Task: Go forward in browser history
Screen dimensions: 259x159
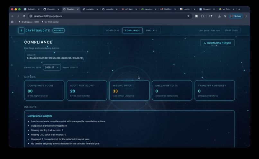Action: coord(18,16)
